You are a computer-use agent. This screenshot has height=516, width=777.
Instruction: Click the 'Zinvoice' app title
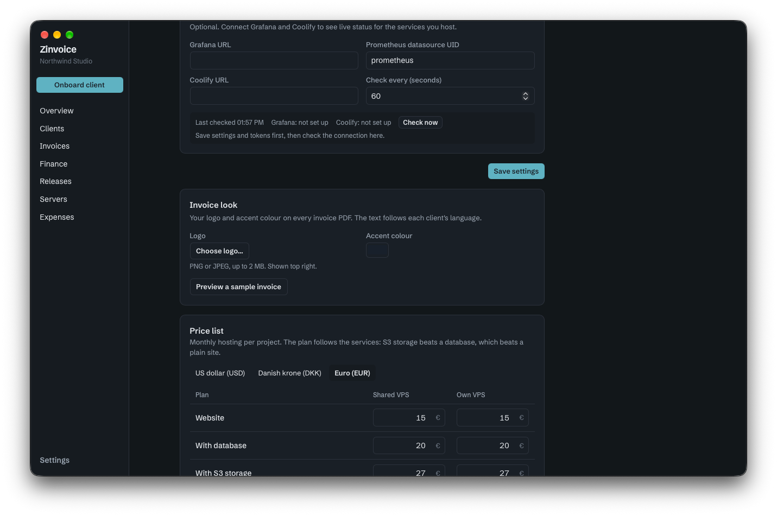point(58,49)
